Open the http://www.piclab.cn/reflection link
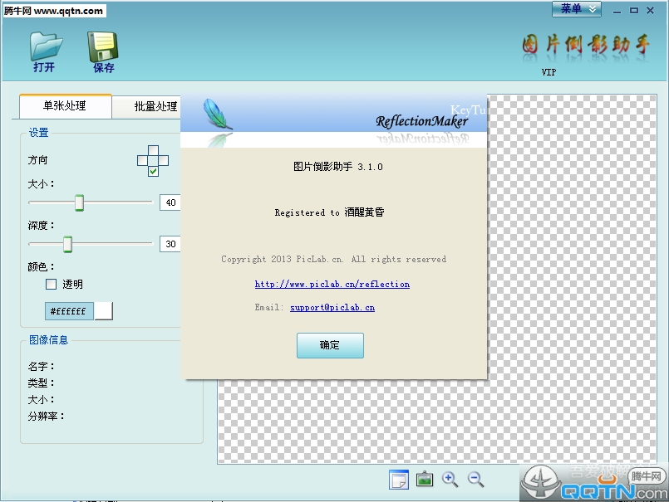Screen dimensions: 669x502 [332, 285]
